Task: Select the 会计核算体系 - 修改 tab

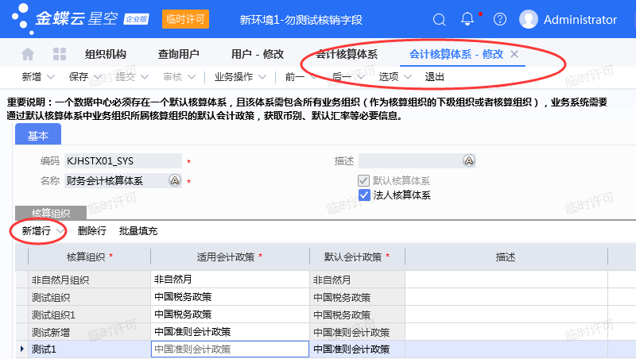Action: (x=456, y=54)
